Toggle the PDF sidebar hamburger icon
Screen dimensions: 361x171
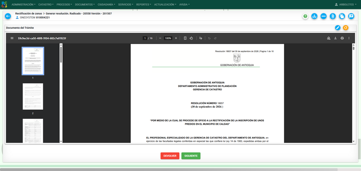(x=12, y=38)
